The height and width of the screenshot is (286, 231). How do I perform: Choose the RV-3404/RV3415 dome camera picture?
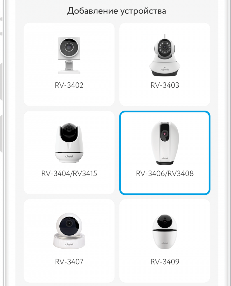coord(69,143)
